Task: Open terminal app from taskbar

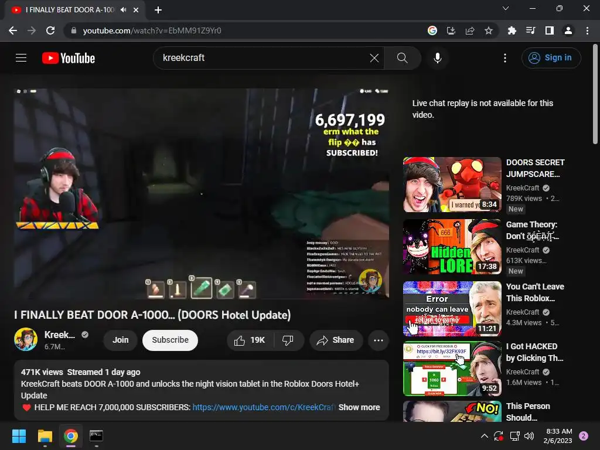Action: coord(96,436)
